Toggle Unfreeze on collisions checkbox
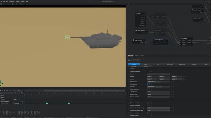The image size is (211, 118). tap(147, 113)
